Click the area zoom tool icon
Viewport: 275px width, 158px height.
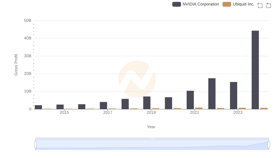coord(260,5)
